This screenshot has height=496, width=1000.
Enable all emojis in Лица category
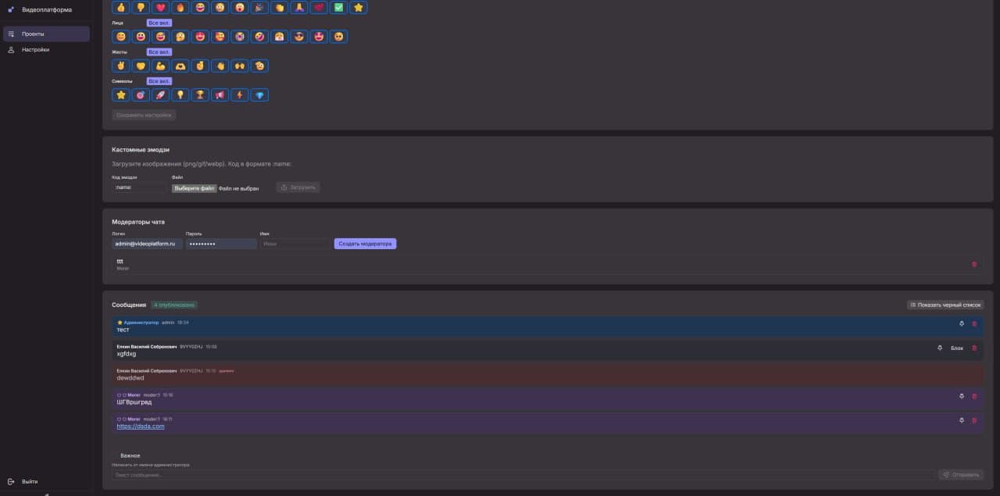[x=159, y=23]
